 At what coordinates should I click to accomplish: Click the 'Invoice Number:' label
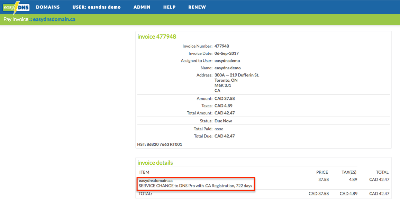(x=198, y=46)
